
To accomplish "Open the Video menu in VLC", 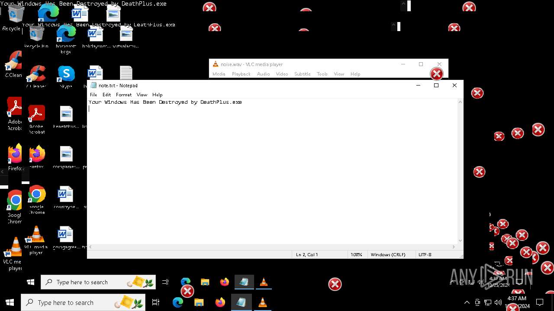I will tap(282, 74).
